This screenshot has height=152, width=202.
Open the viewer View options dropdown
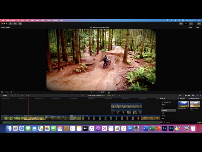click(x=198, y=27)
